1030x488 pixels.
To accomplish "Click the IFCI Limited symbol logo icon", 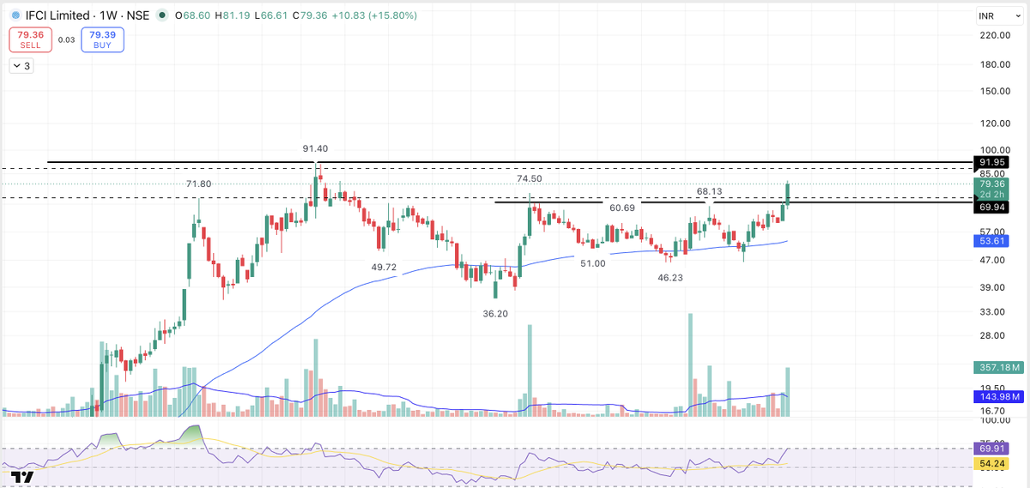I will (x=15, y=16).
